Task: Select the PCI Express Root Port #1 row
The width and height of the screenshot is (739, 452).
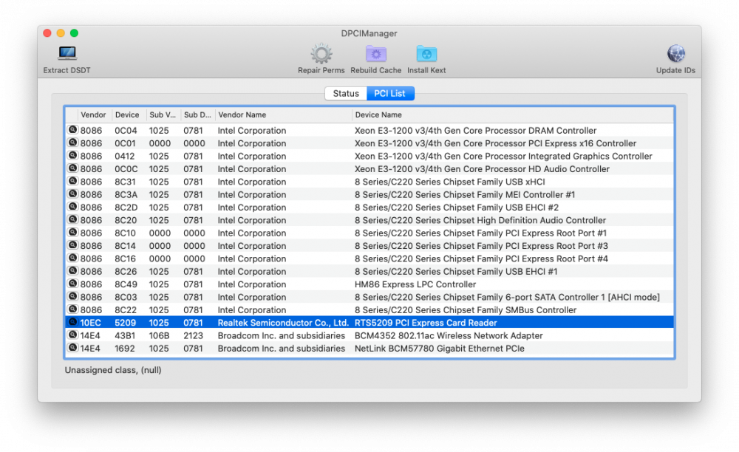Action: pyautogui.click(x=369, y=233)
